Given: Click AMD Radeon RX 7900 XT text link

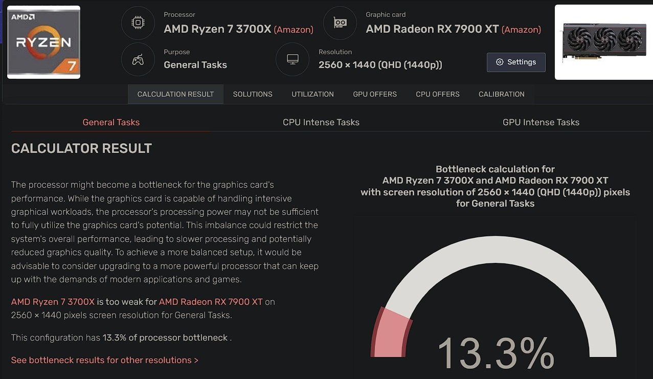Looking at the screenshot, I should (x=211, y=302).
